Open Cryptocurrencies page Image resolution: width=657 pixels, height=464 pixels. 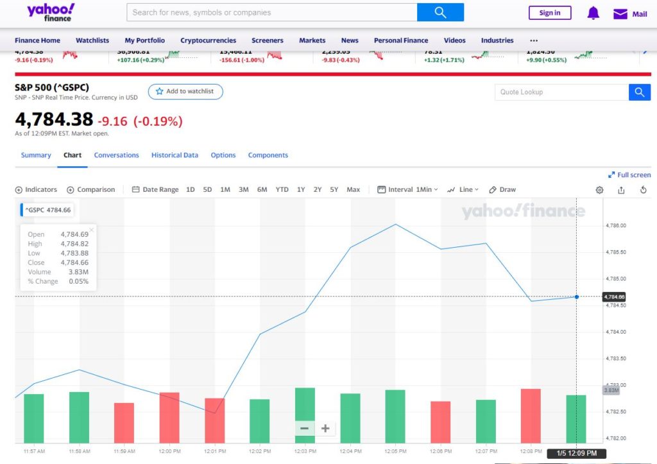209,40
